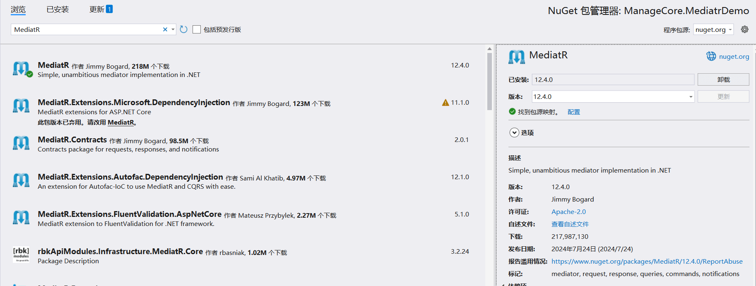Select rbkApiModules package icon

(22, 255)
